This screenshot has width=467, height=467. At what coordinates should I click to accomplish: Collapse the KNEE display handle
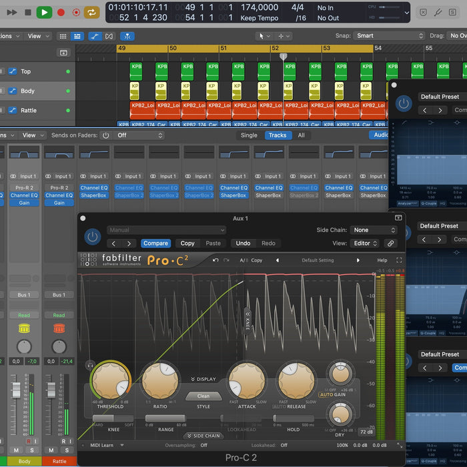pyautogui.click(x=248, y=322)
